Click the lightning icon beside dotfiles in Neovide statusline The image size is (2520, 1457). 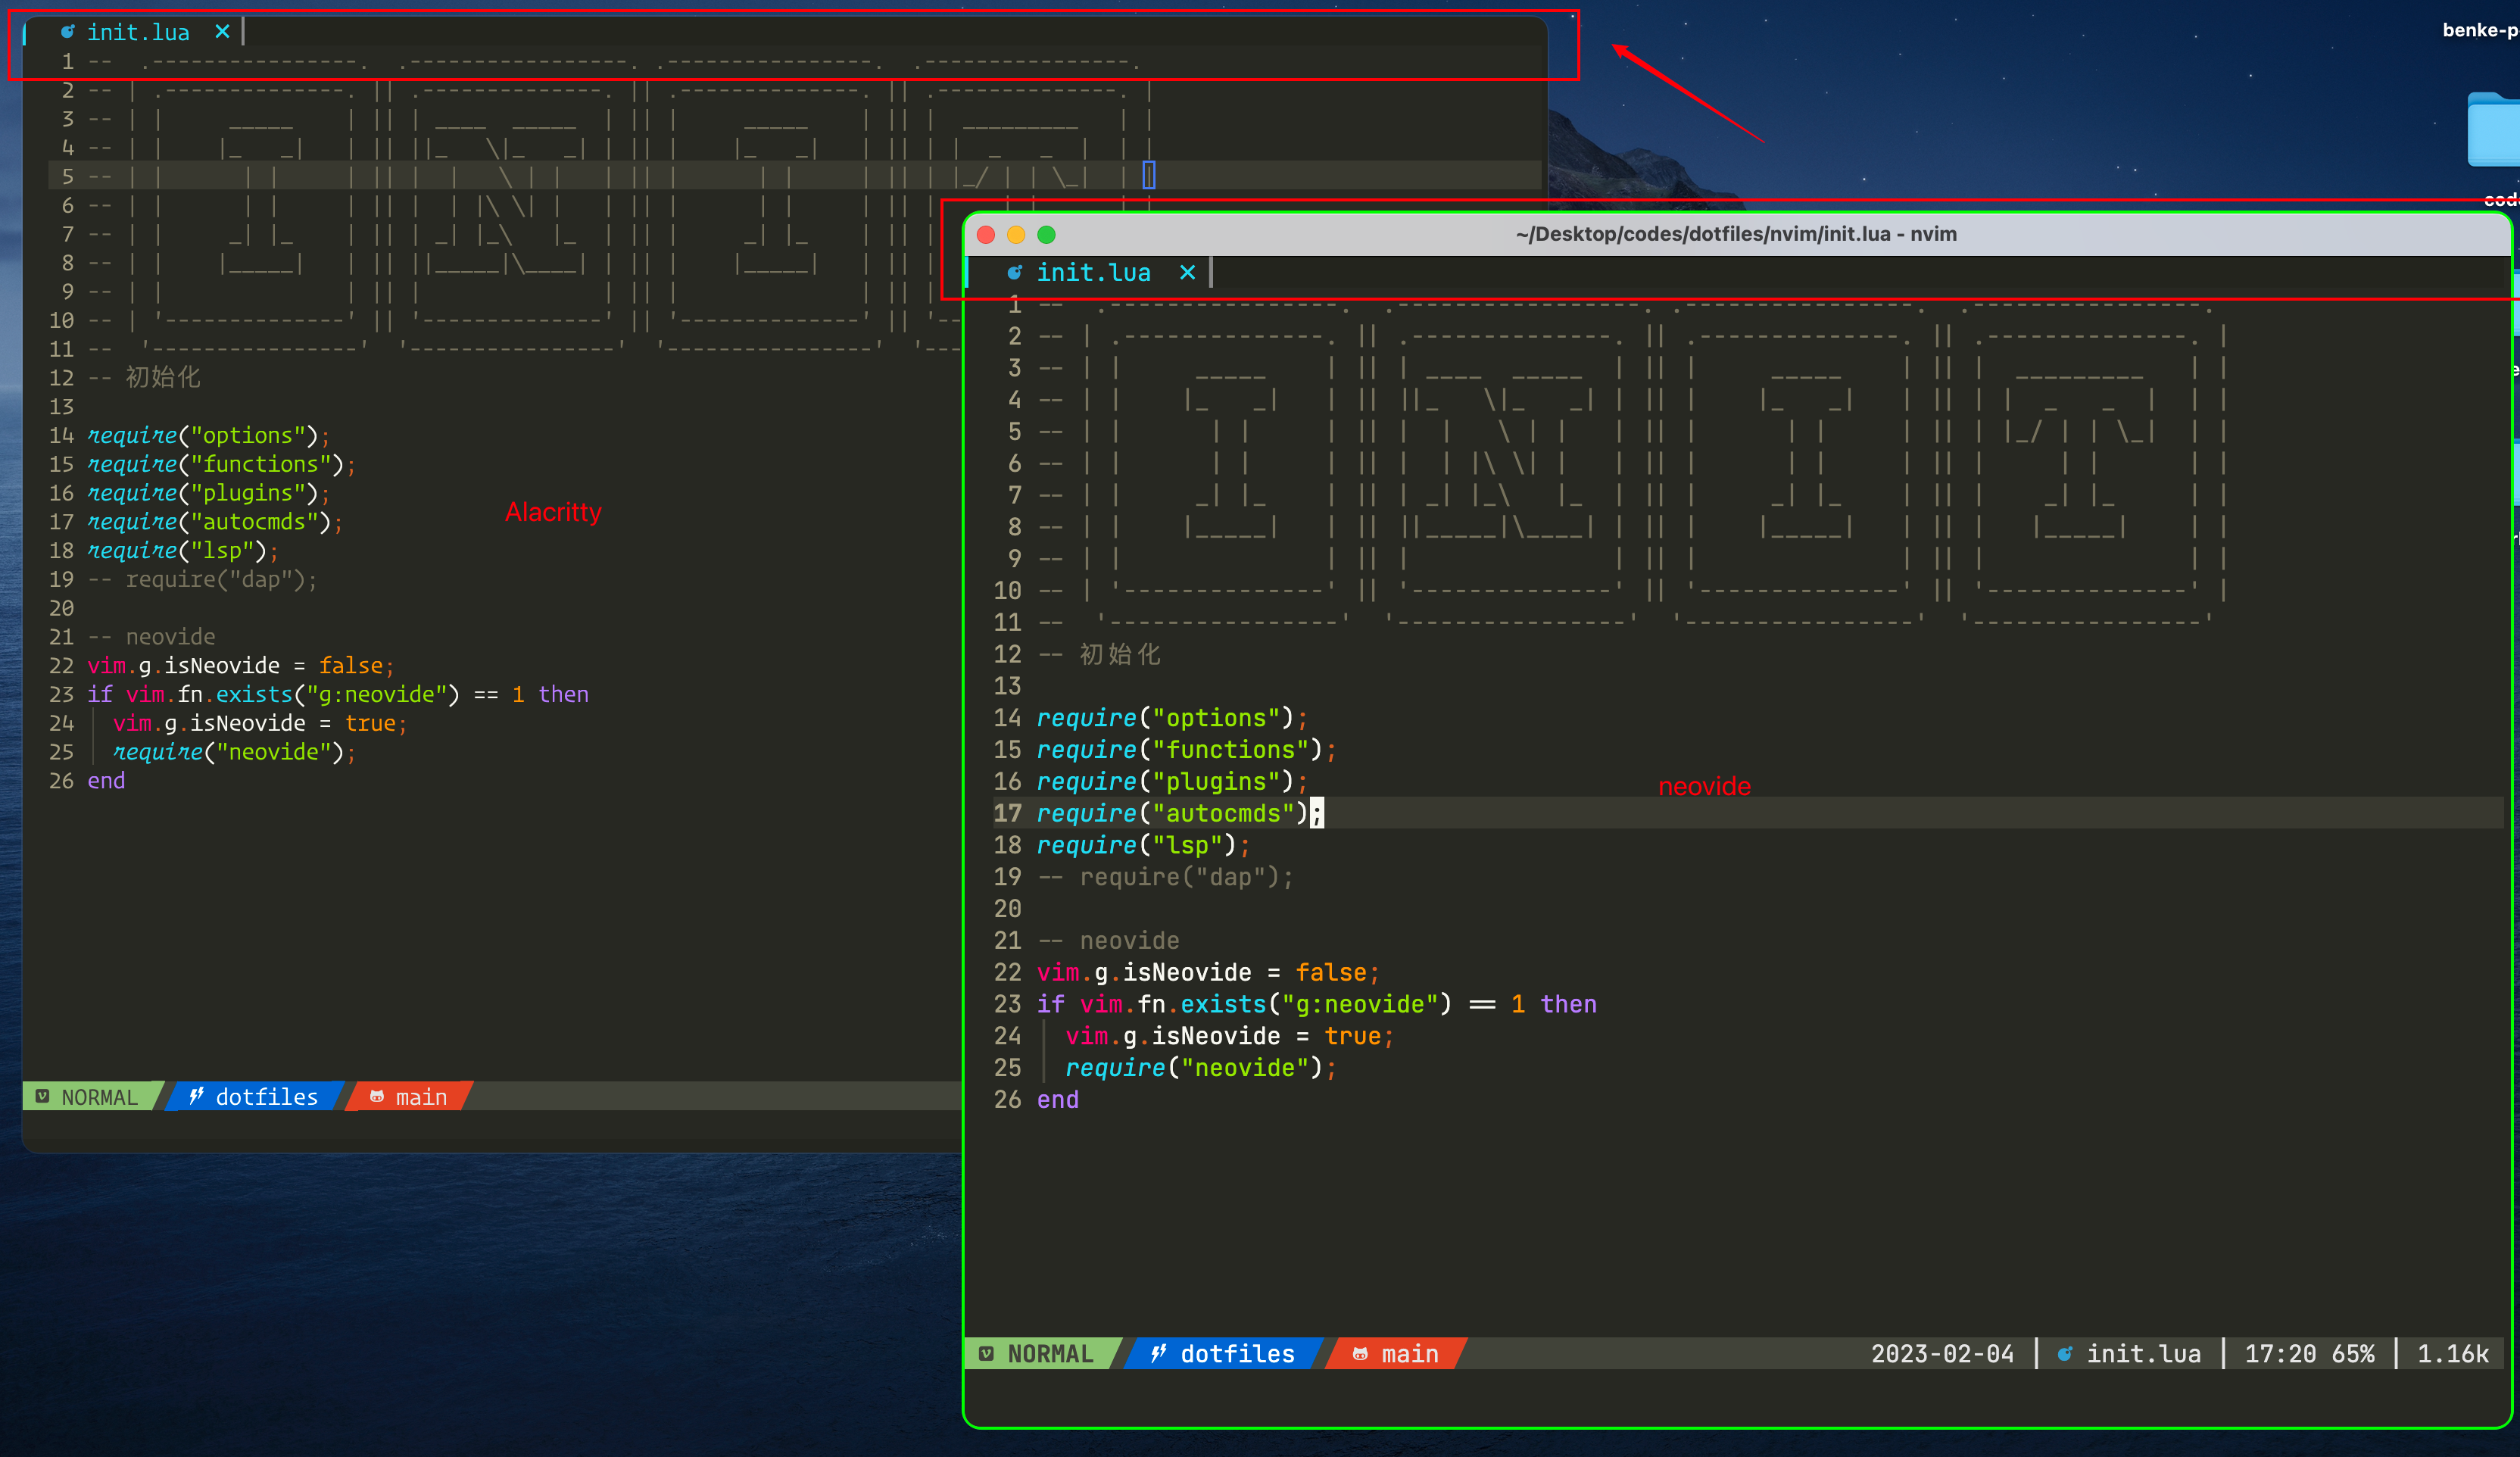pos(1158,1354)
